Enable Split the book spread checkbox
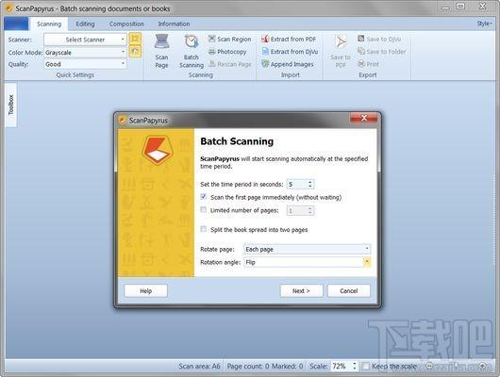The height and width of the screenshot is (377, 500). coord(204,229)
